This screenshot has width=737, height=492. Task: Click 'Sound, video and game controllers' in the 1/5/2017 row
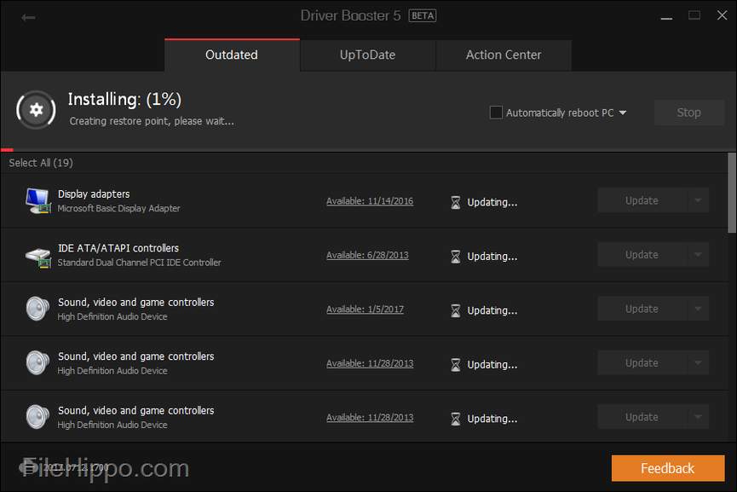tap(135, 302)
